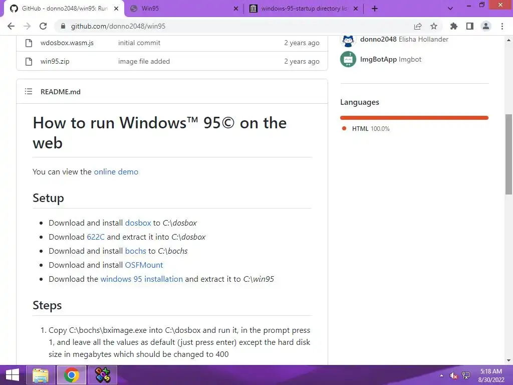View site info lock icon
513x385 pixels.
coord(63,26)
